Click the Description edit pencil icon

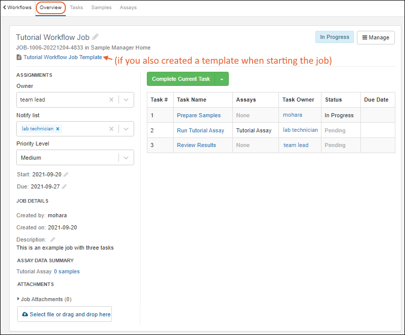(53, 240)
